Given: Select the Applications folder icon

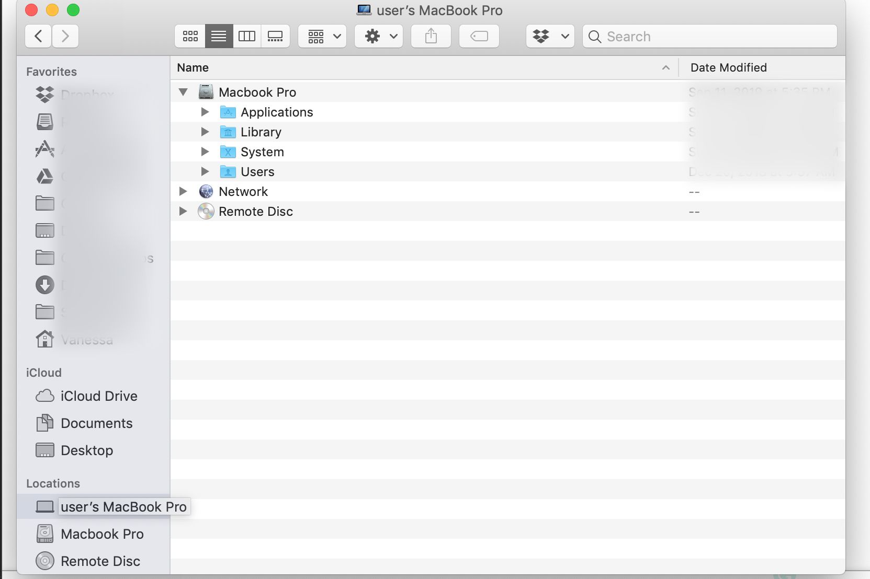Looking at the screenshot, I should [228, 112].
